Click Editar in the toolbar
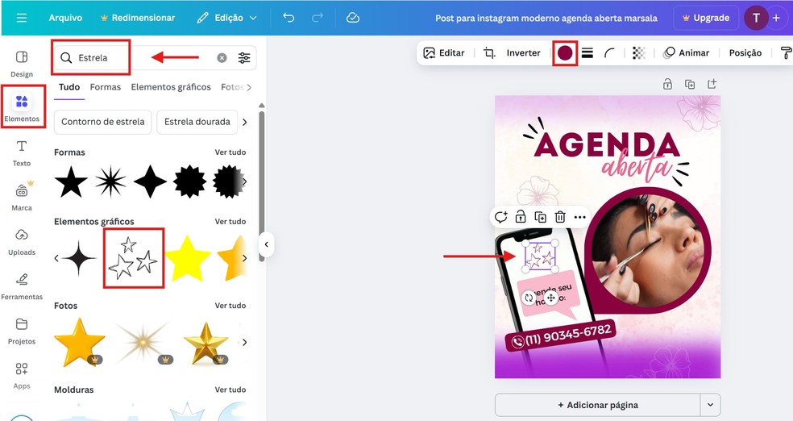This screenshot has width=793, height=421. 444,52
